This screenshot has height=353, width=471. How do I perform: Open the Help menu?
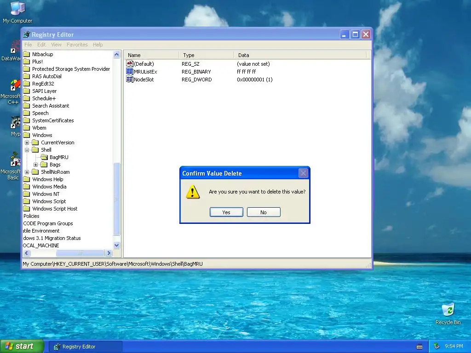(98, 45)
